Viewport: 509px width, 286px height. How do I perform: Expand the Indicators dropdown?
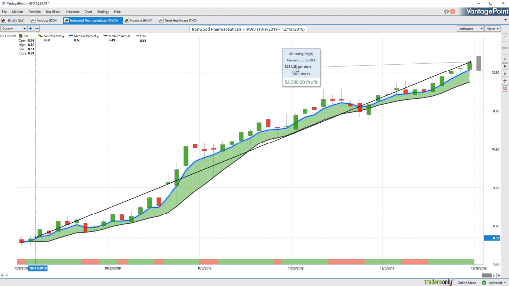click(x=470, y=29)
